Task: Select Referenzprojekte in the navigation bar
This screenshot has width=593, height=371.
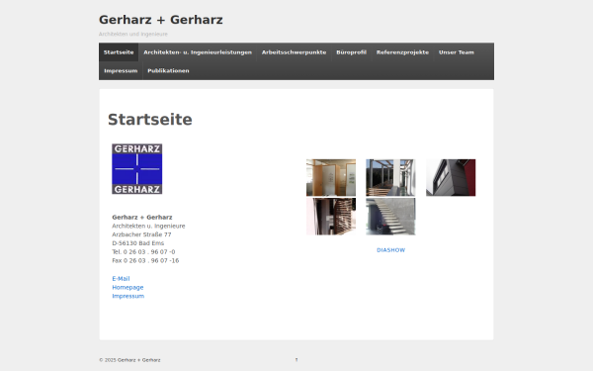Action: pyautogui.click(x=402, y=52)
